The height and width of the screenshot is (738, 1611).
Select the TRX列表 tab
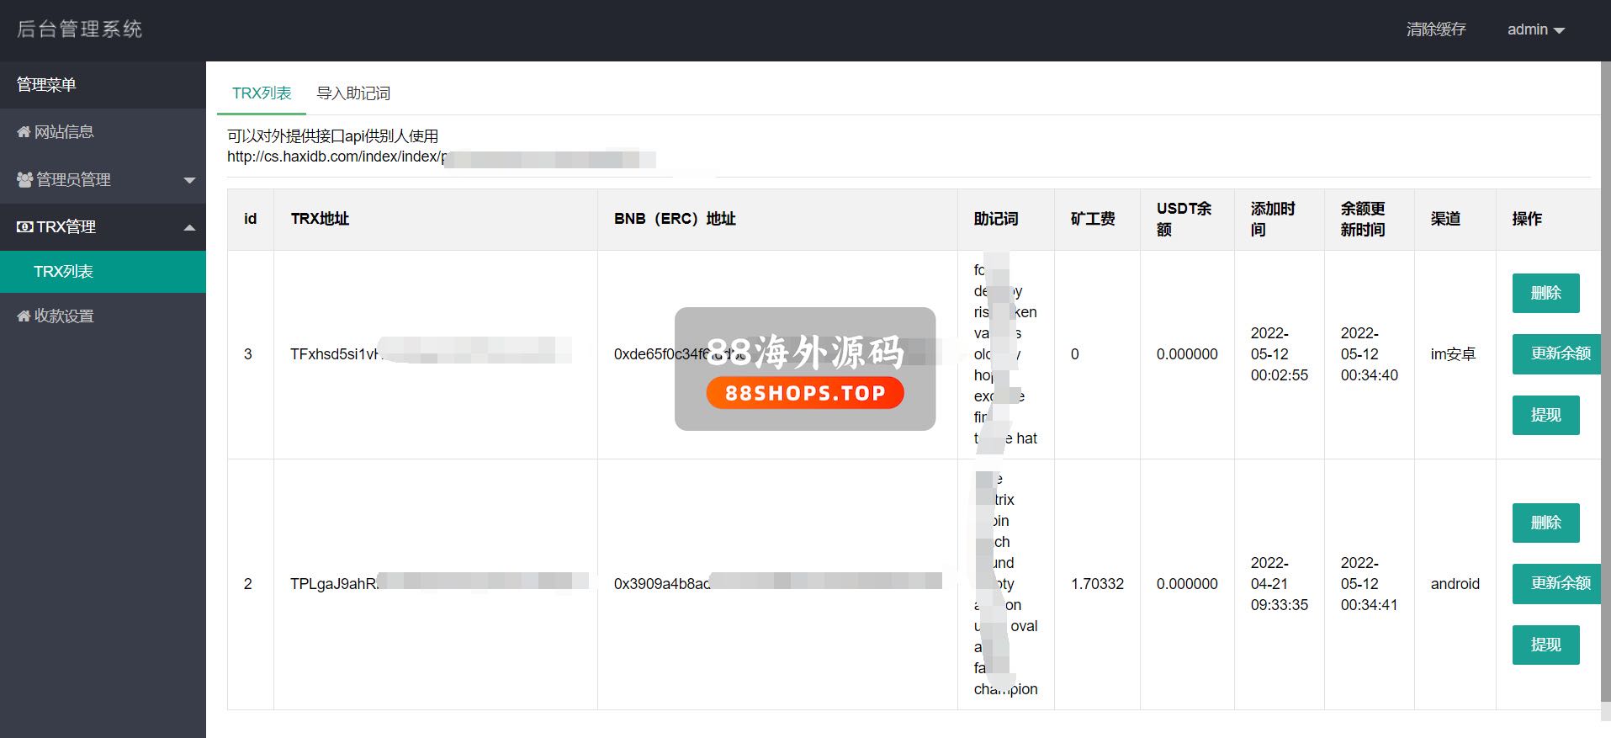pyautogui.click(x=262, y=93)
